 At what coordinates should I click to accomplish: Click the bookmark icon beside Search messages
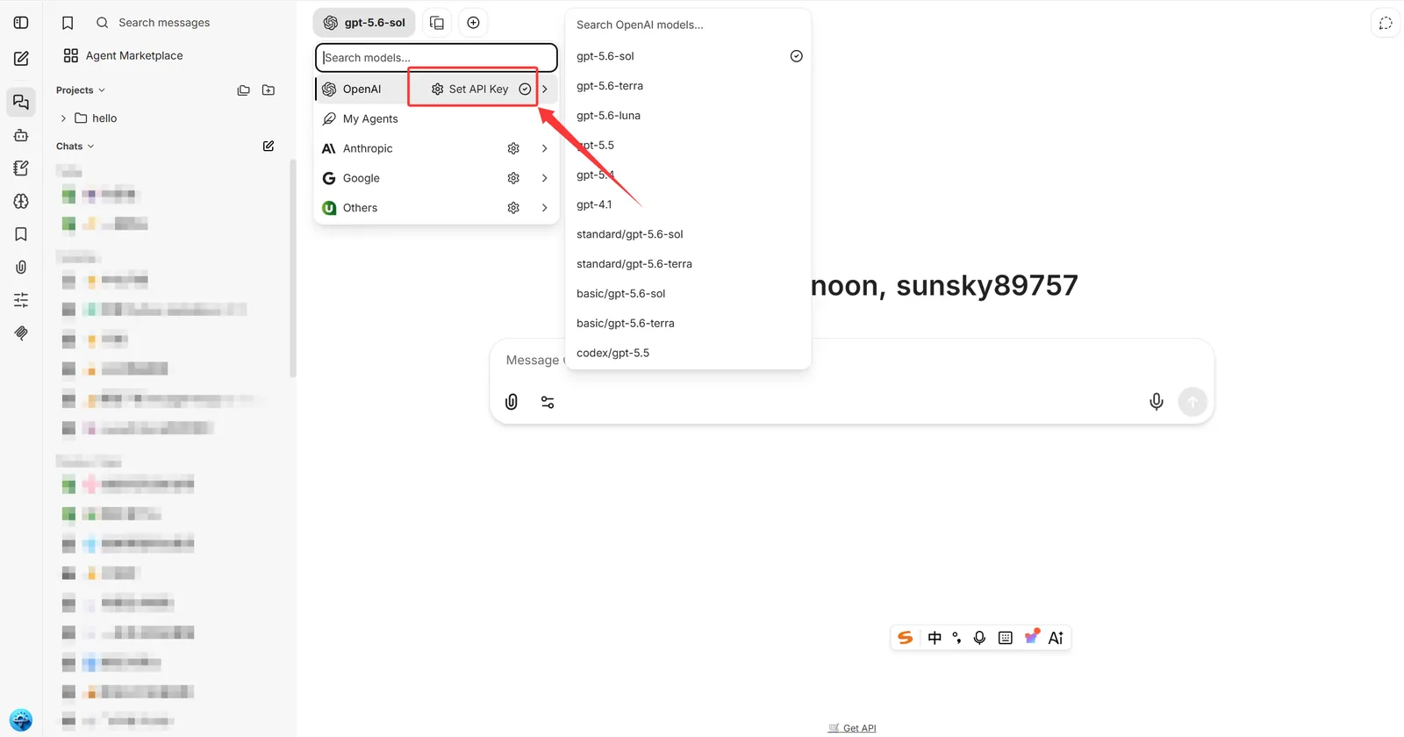pyautogui.click(x=68, y=23)
